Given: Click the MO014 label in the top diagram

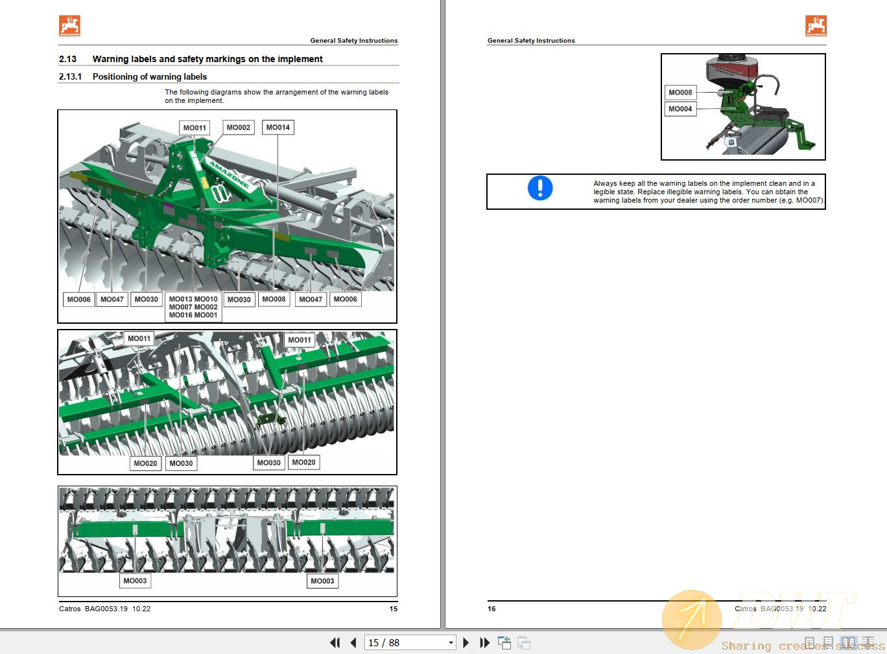Looking at the screenshot, I should point(278,128).
